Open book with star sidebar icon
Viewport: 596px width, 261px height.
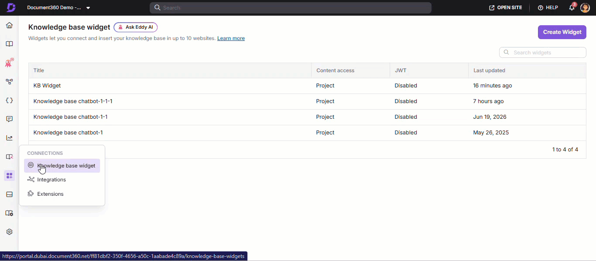(9, 157)
